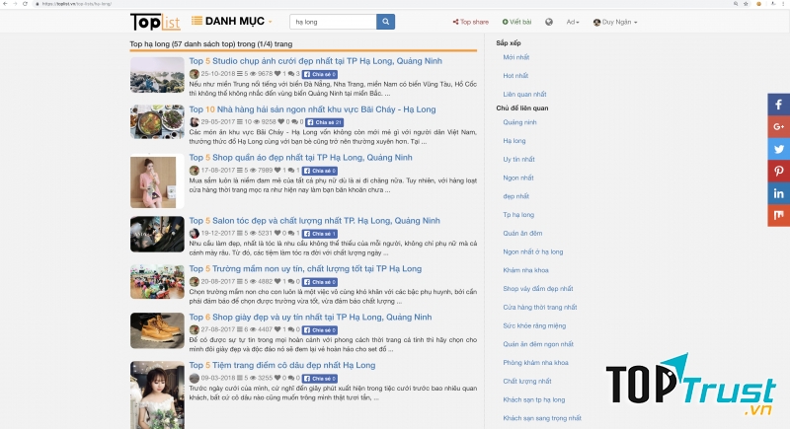This screenshot has width=790, height=429.
Task: Expand the Ad dropdown menu
Action: point(573,22)
